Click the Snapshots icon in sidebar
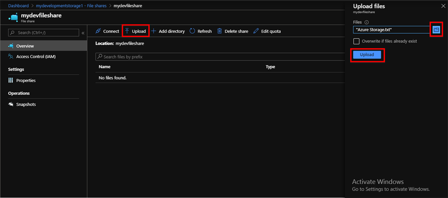Viewport: 448px width, 198px height. point(11,104)
